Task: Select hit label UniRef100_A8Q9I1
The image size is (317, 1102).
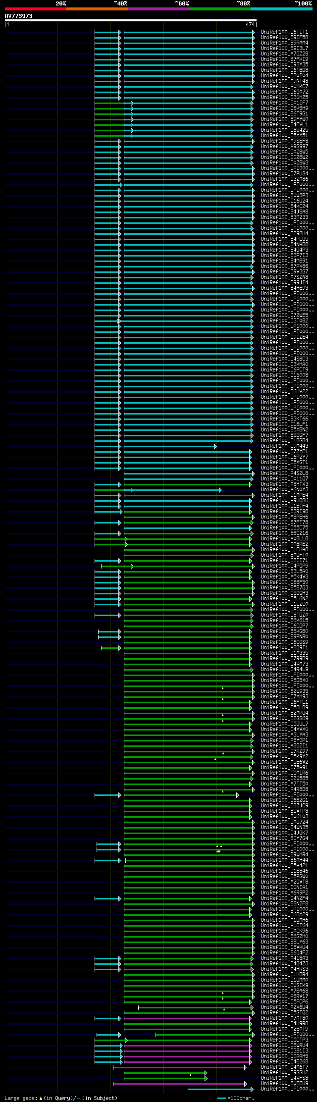Action: 284,648
